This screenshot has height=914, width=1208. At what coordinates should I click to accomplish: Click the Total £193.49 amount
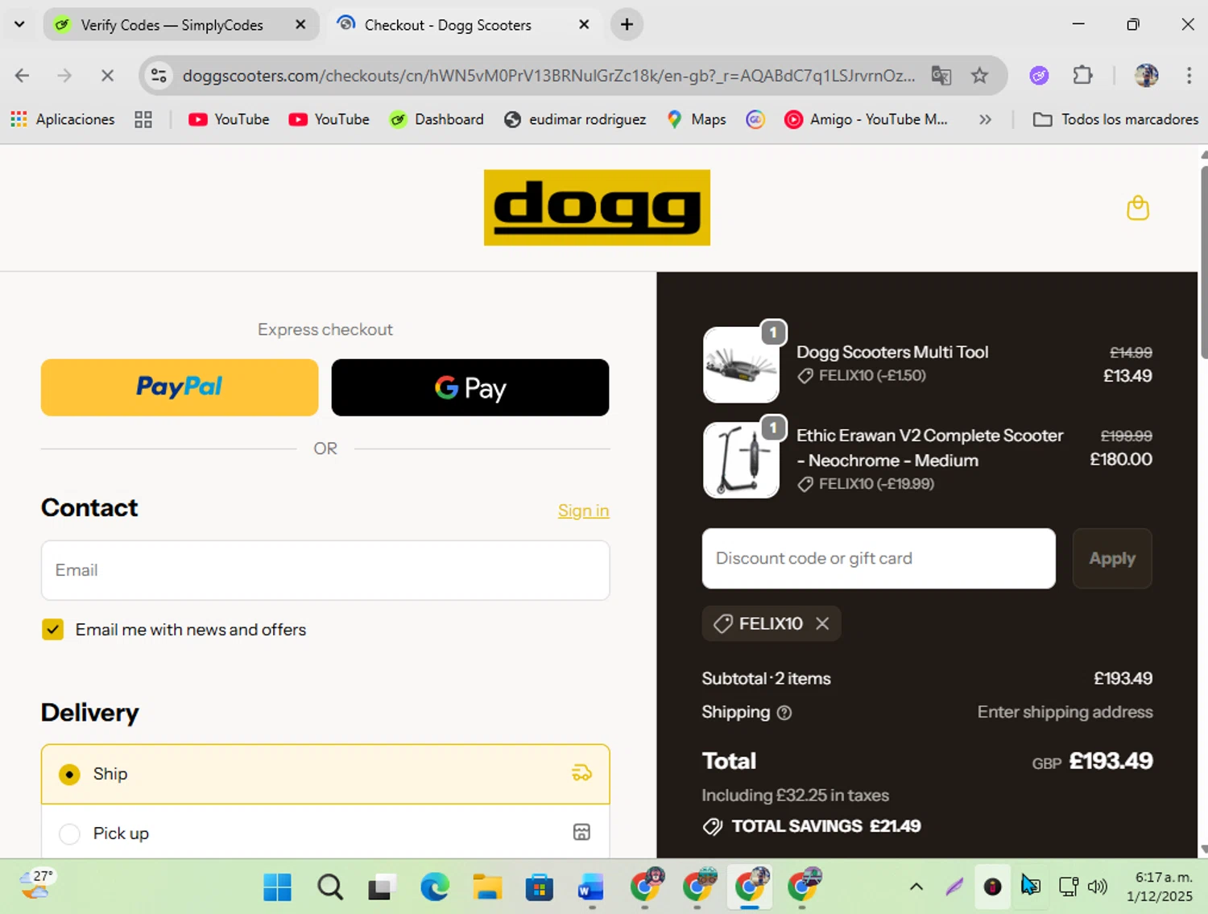(x=1111, y=761)
